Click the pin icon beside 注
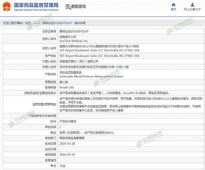 pyautogui.click(x=52, y=166)
